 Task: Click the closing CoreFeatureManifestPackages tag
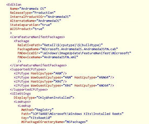38,65
